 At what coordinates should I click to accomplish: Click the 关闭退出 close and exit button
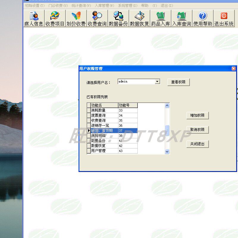198,144
